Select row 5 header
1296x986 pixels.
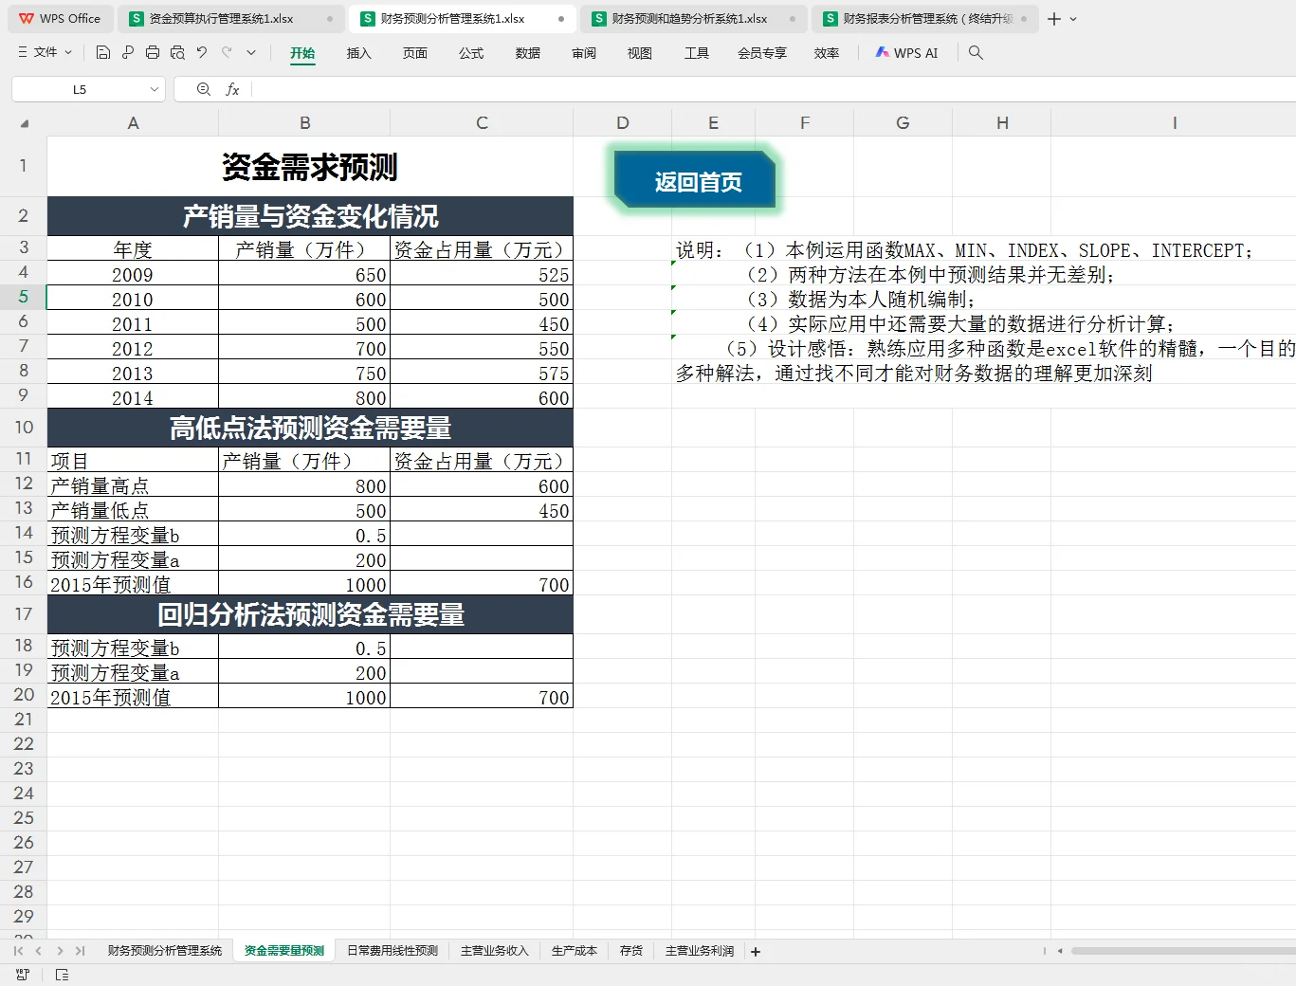click(24, 297)
